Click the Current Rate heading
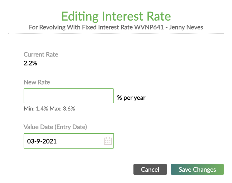 tap(41, 54)
